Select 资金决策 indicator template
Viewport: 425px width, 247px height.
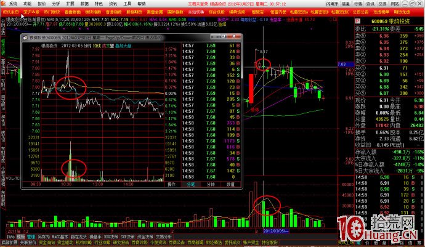[x=145, y=237]
